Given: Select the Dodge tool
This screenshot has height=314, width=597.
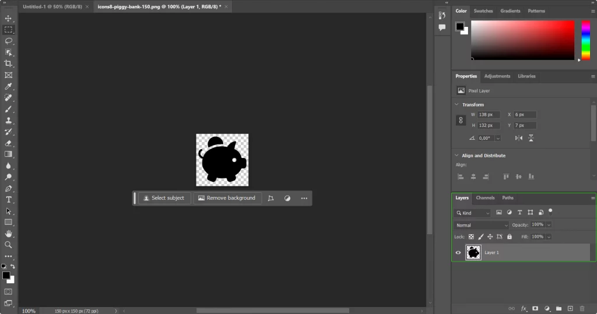Looking at the screenshot, I should (8, 177).
